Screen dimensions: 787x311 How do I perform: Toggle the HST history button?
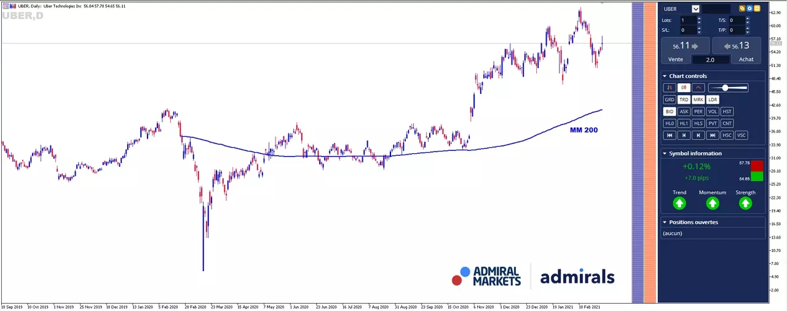tap(727, 112)
